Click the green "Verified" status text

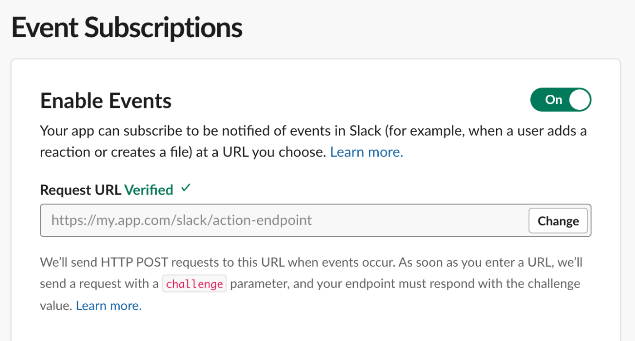coord(149,190)
